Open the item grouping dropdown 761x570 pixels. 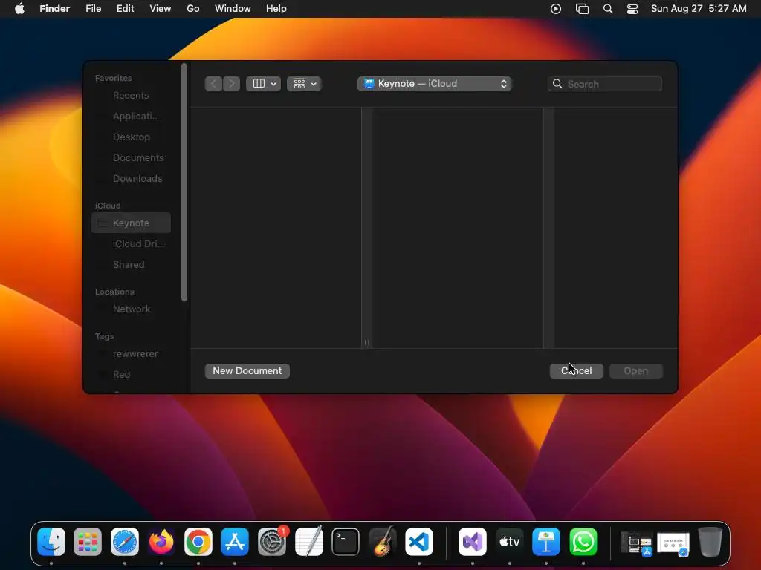(304, 84)
